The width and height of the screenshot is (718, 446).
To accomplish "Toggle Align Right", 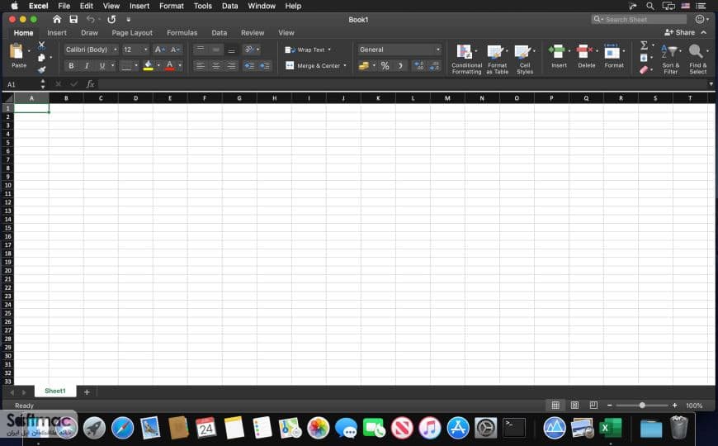I will tap(232, 65).
